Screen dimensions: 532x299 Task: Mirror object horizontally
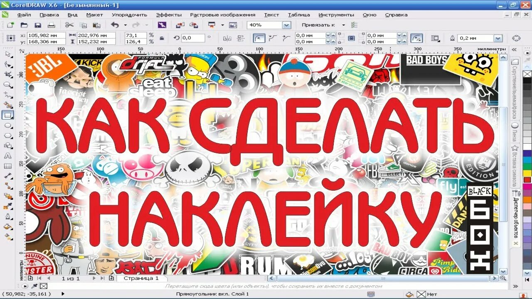(227, 38)
